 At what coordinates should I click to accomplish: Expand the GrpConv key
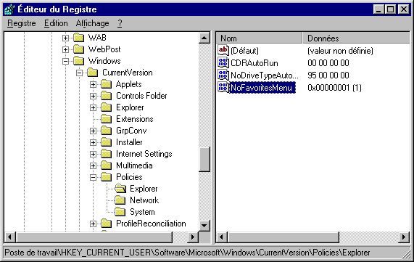[93, 131]
